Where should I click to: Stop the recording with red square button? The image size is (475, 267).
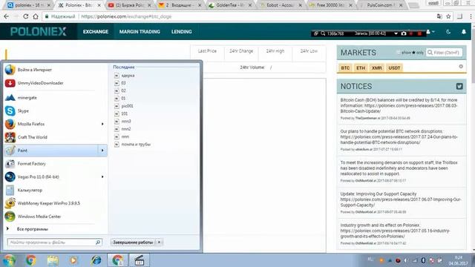click(419, 33)
